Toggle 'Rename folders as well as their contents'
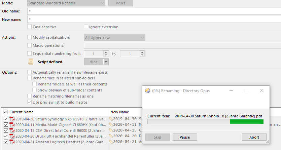The image size is (281, 150). [34, 84]
